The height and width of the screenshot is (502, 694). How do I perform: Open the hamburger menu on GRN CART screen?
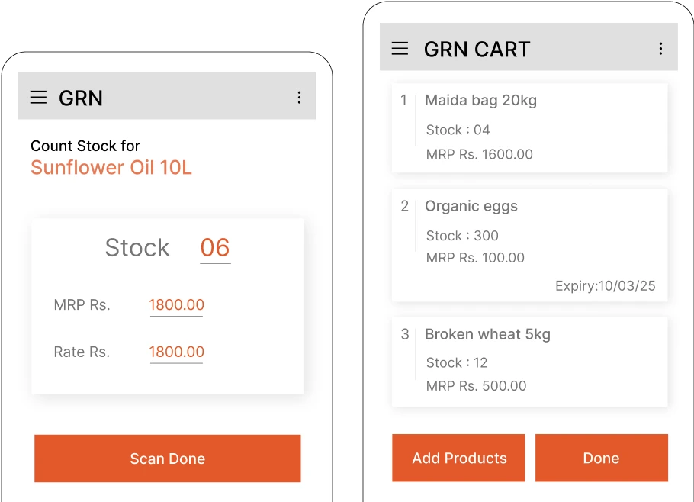[400, 47]
